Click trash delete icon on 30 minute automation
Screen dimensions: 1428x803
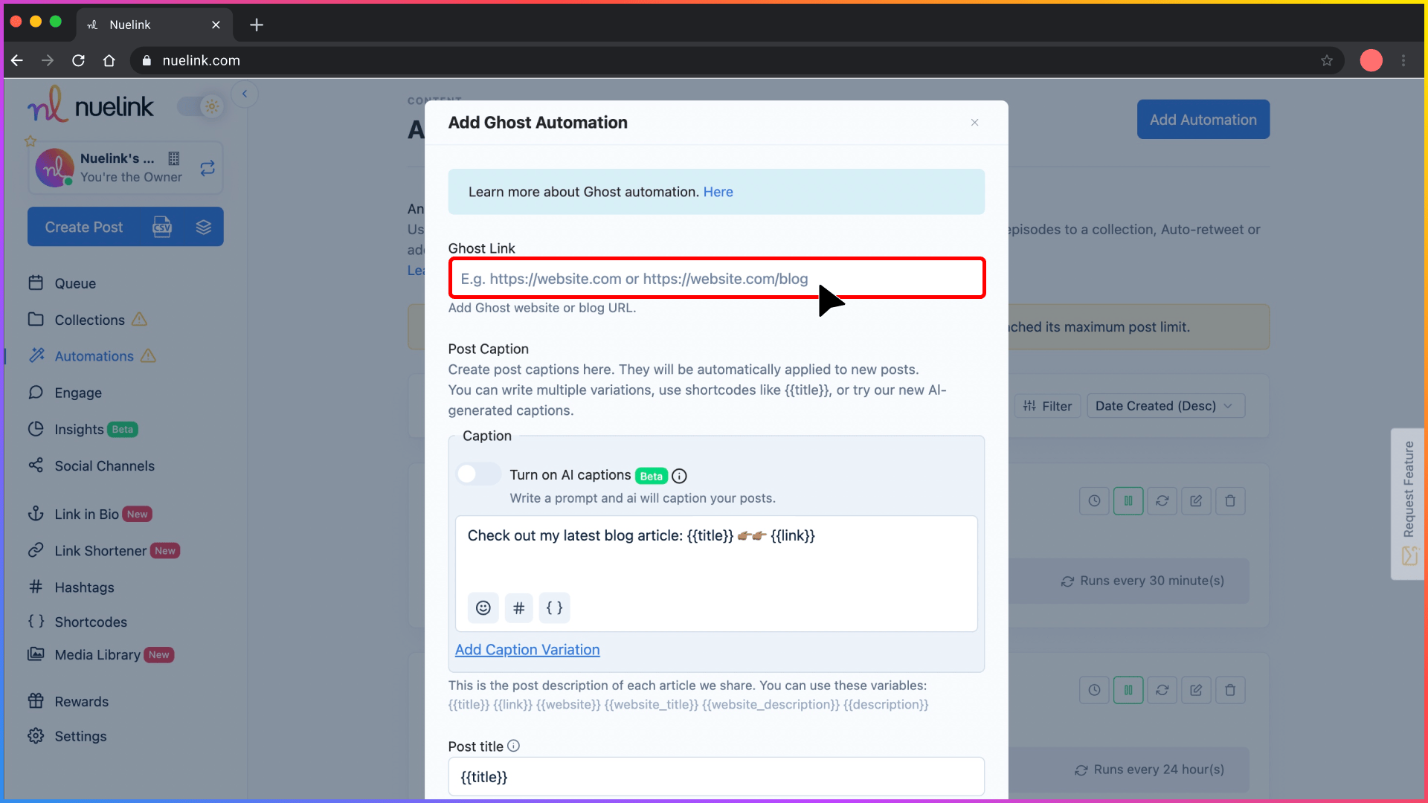click(x=1230, y=501)
